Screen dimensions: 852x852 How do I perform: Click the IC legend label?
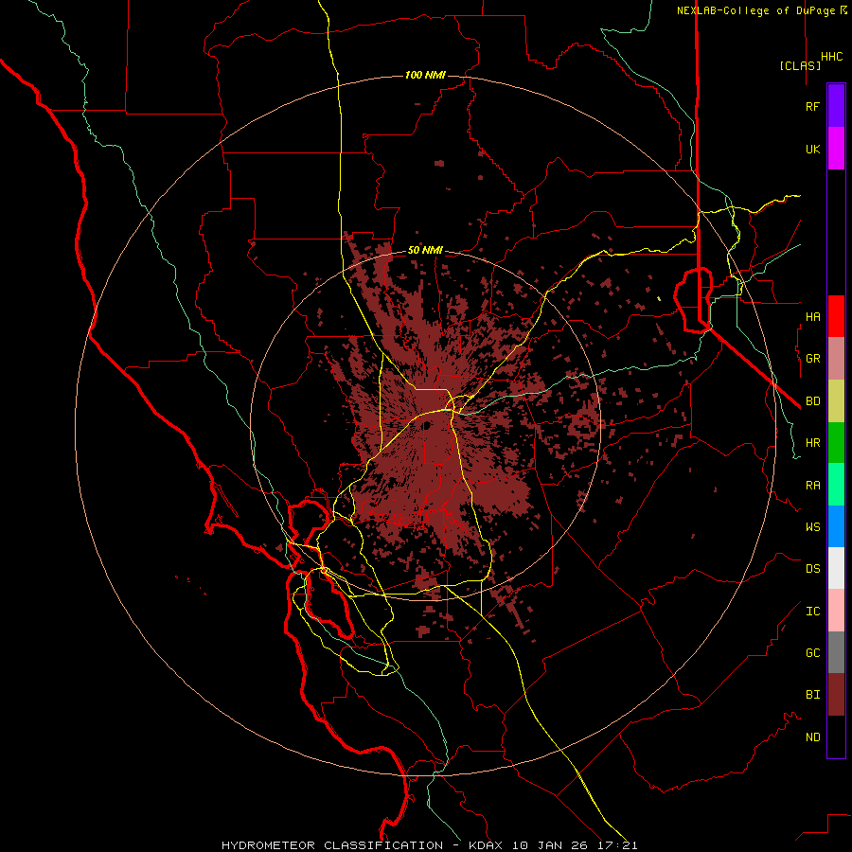(812, 612)
